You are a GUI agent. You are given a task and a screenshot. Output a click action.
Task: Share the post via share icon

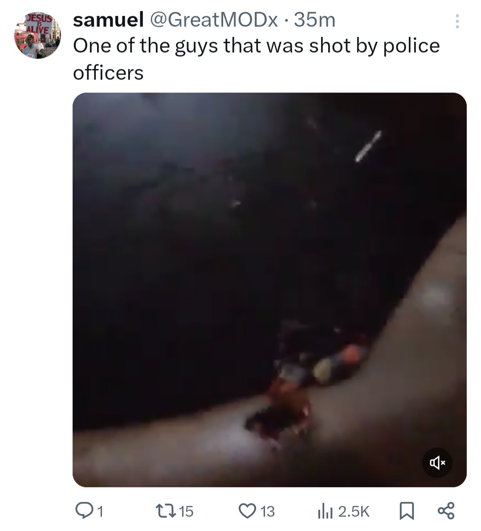447,510
